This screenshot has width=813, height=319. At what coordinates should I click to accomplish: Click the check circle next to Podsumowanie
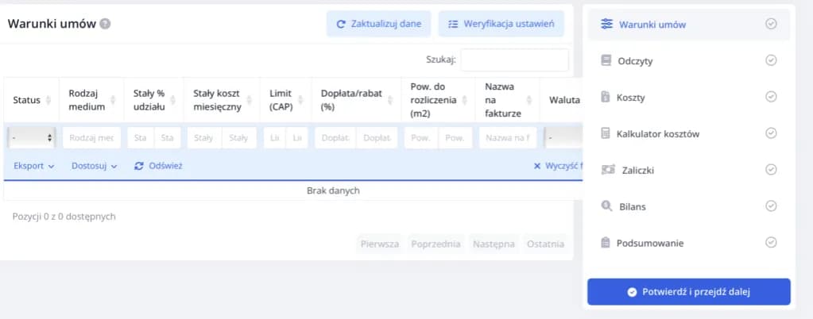[771, 242]
